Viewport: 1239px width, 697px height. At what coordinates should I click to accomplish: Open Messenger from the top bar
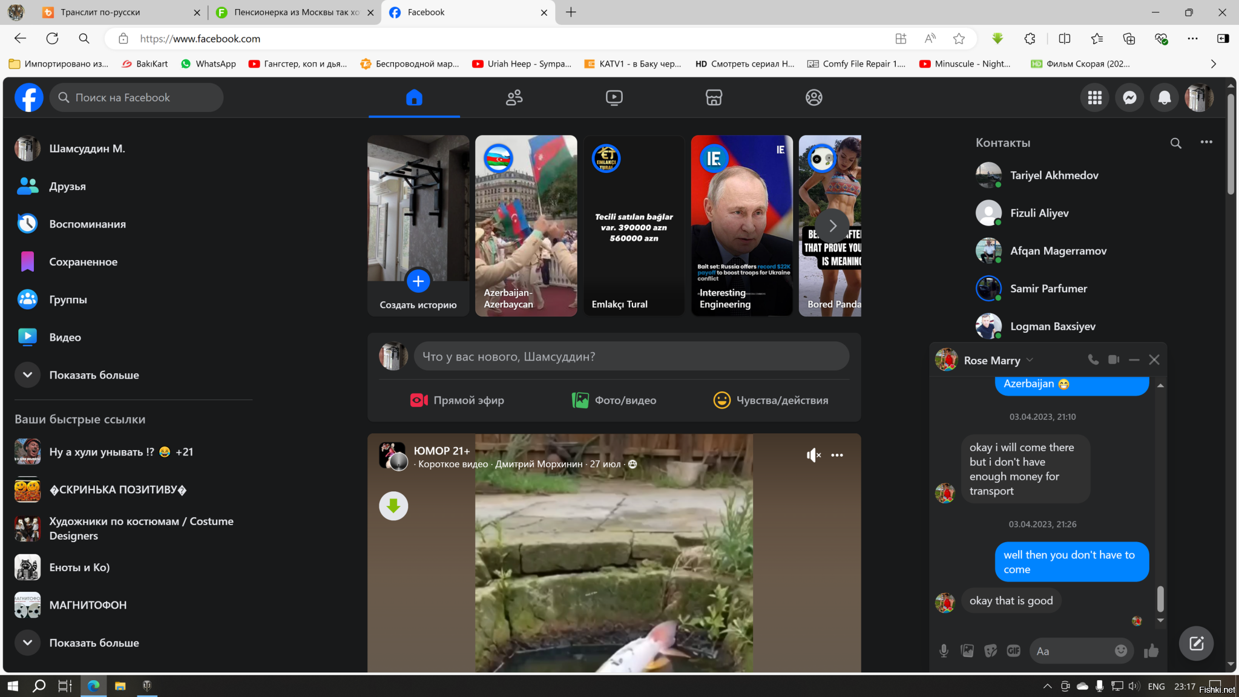(x=1129, y=97)
